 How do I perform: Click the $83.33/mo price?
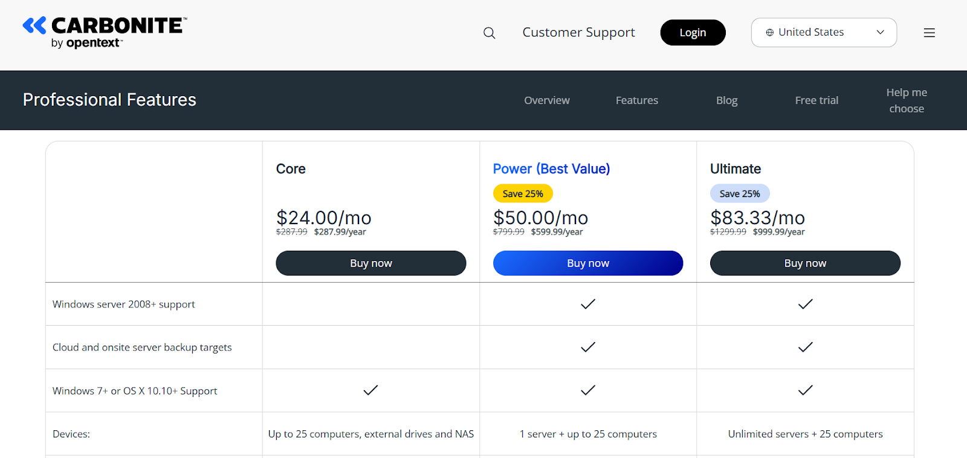(757, 218)
